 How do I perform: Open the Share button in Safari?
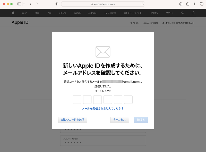188,4
